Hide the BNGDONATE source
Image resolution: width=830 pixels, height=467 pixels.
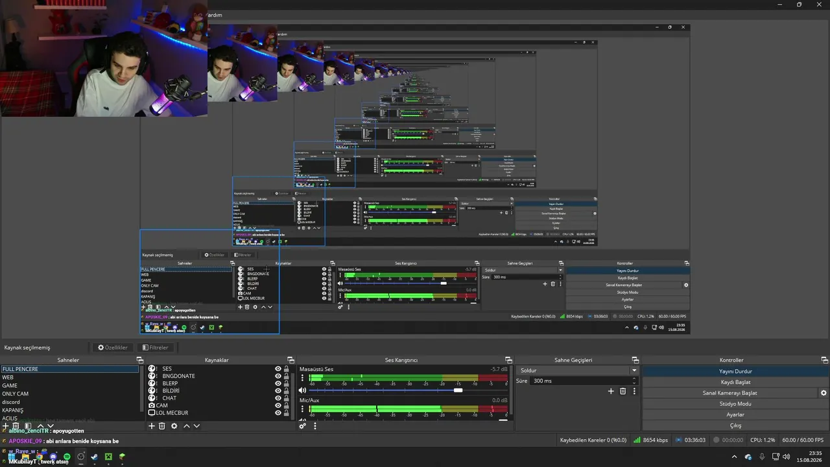pos(278,376)
